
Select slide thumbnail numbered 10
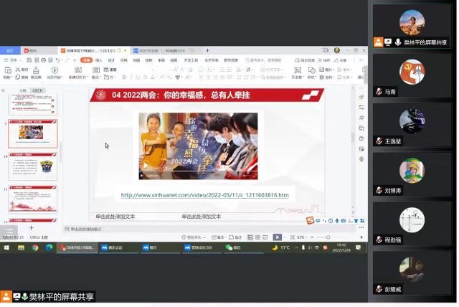coord(32,167)
